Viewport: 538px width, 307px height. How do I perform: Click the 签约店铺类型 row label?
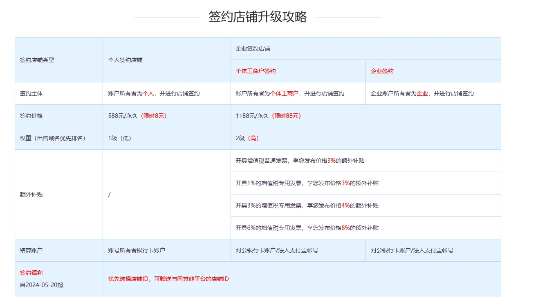pyautogui.click(x=37, y=60)
